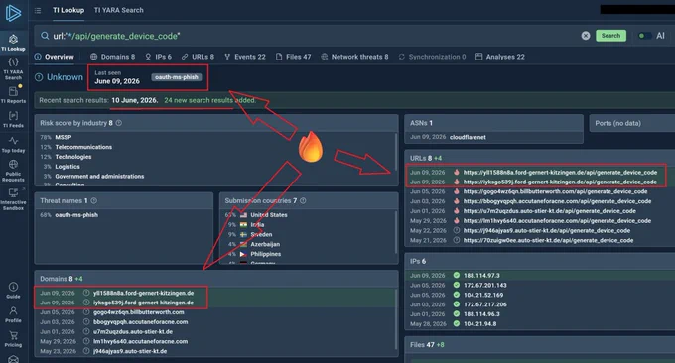Select IP address 104.21.52.169

[483, 295]
